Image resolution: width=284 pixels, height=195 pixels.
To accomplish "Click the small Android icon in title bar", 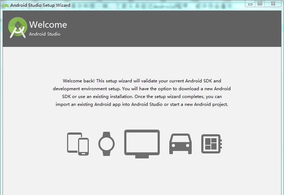I will pyautogui.click(x=6, y=5).
